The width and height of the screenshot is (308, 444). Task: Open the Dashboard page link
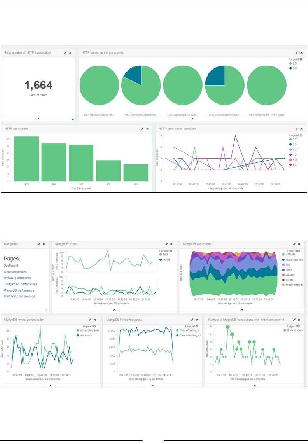[x=11, y=266]
